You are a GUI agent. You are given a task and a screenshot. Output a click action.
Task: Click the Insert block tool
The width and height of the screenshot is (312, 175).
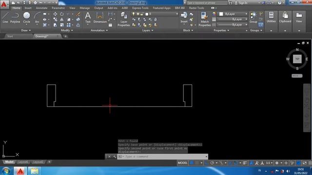click(184, 17)
